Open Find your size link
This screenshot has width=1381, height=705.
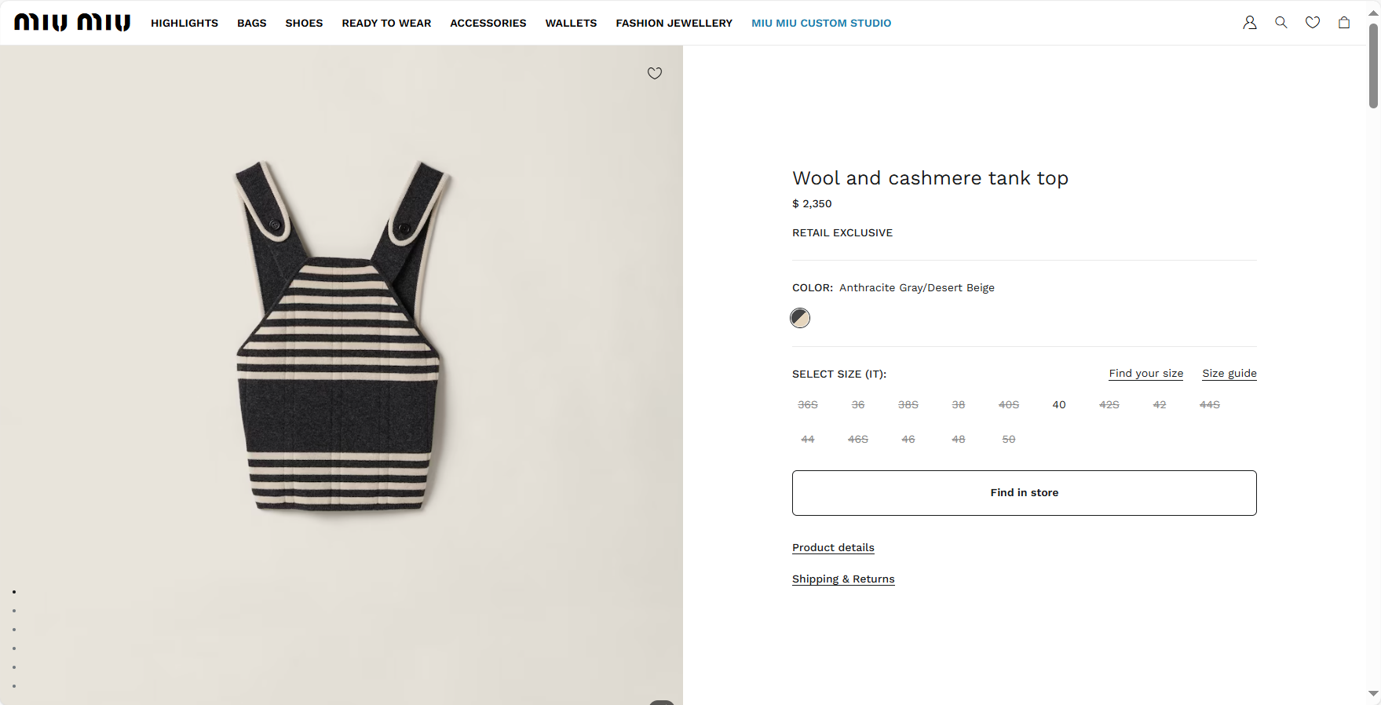point(1146,374)
